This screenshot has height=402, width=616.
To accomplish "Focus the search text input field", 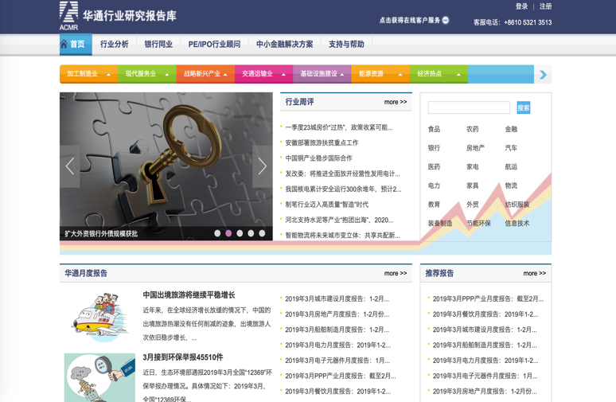I will coord(469,107).
